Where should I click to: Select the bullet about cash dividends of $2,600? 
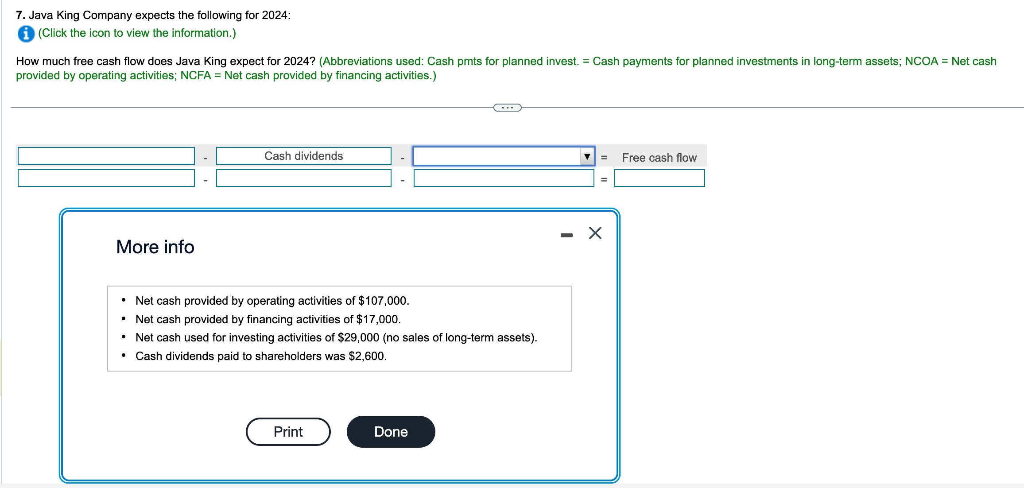tap(261, 356)
